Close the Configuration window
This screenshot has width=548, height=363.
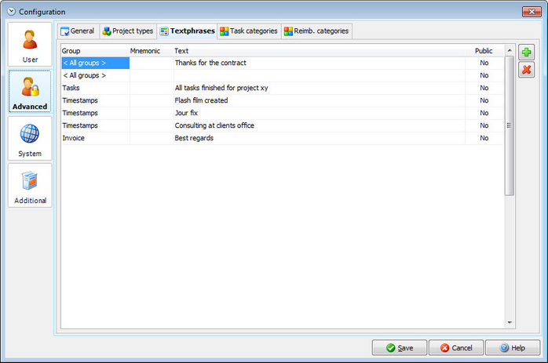coord(532,12)
